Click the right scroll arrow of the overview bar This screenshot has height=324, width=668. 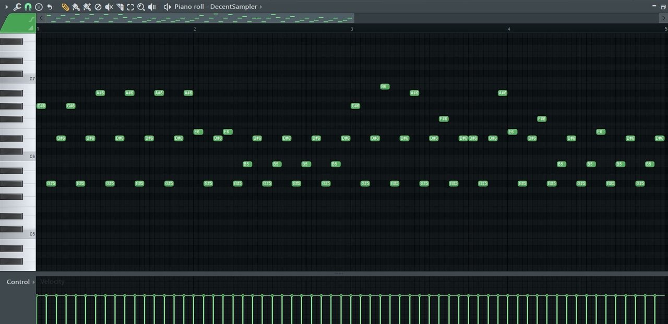pyautogui.click(x=663, y=18)
